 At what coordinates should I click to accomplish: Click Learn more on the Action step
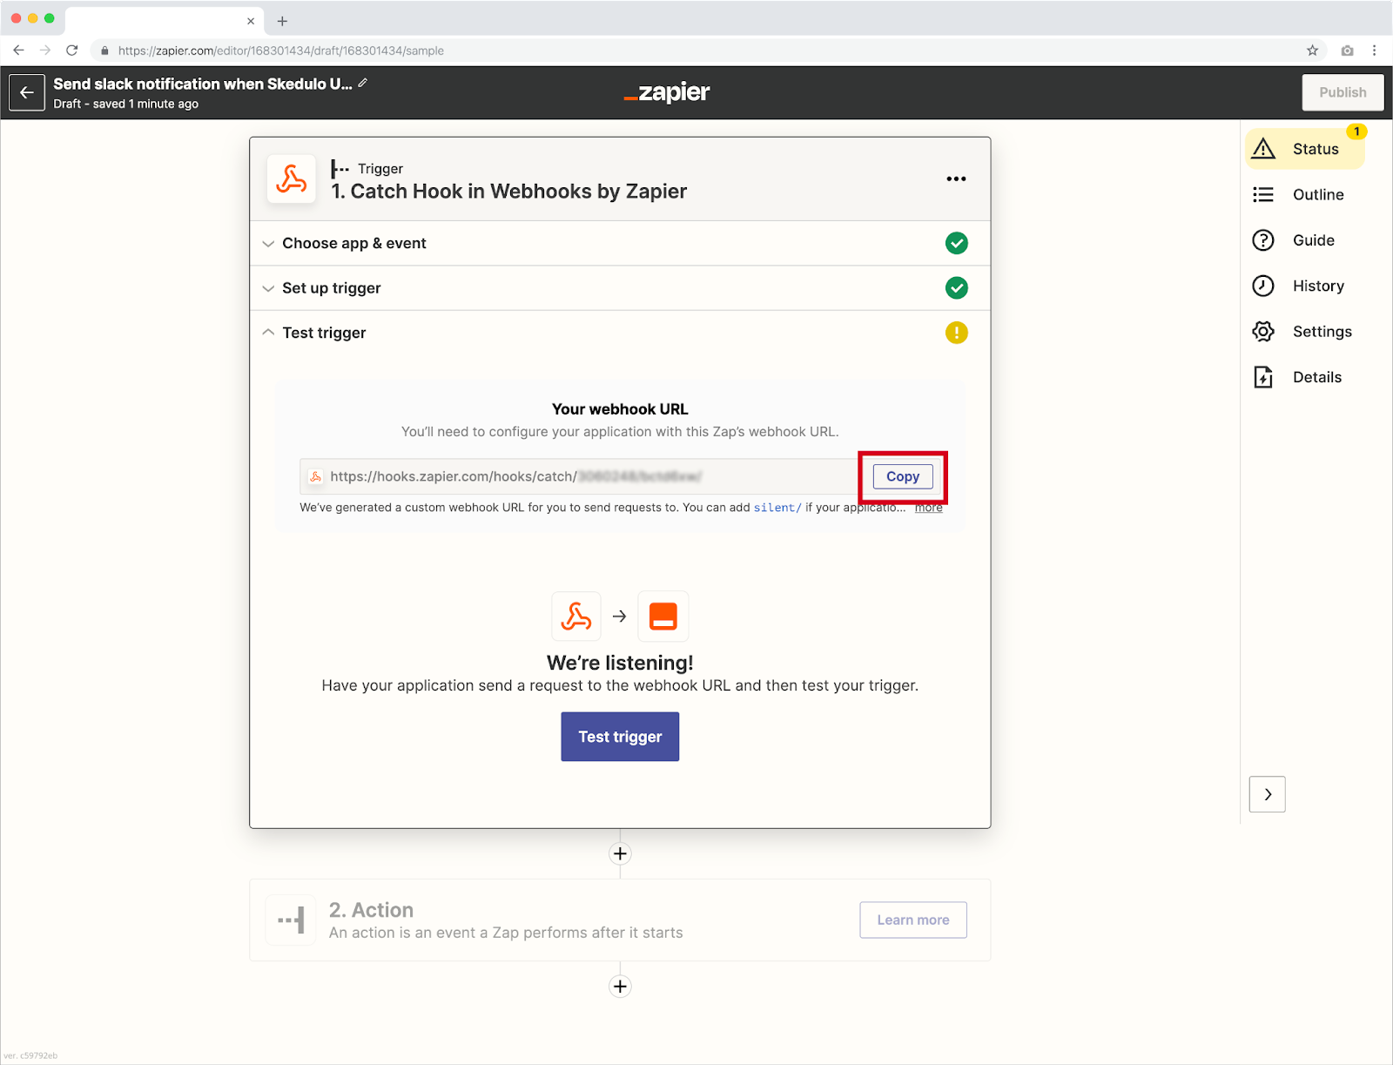[913, 920]
